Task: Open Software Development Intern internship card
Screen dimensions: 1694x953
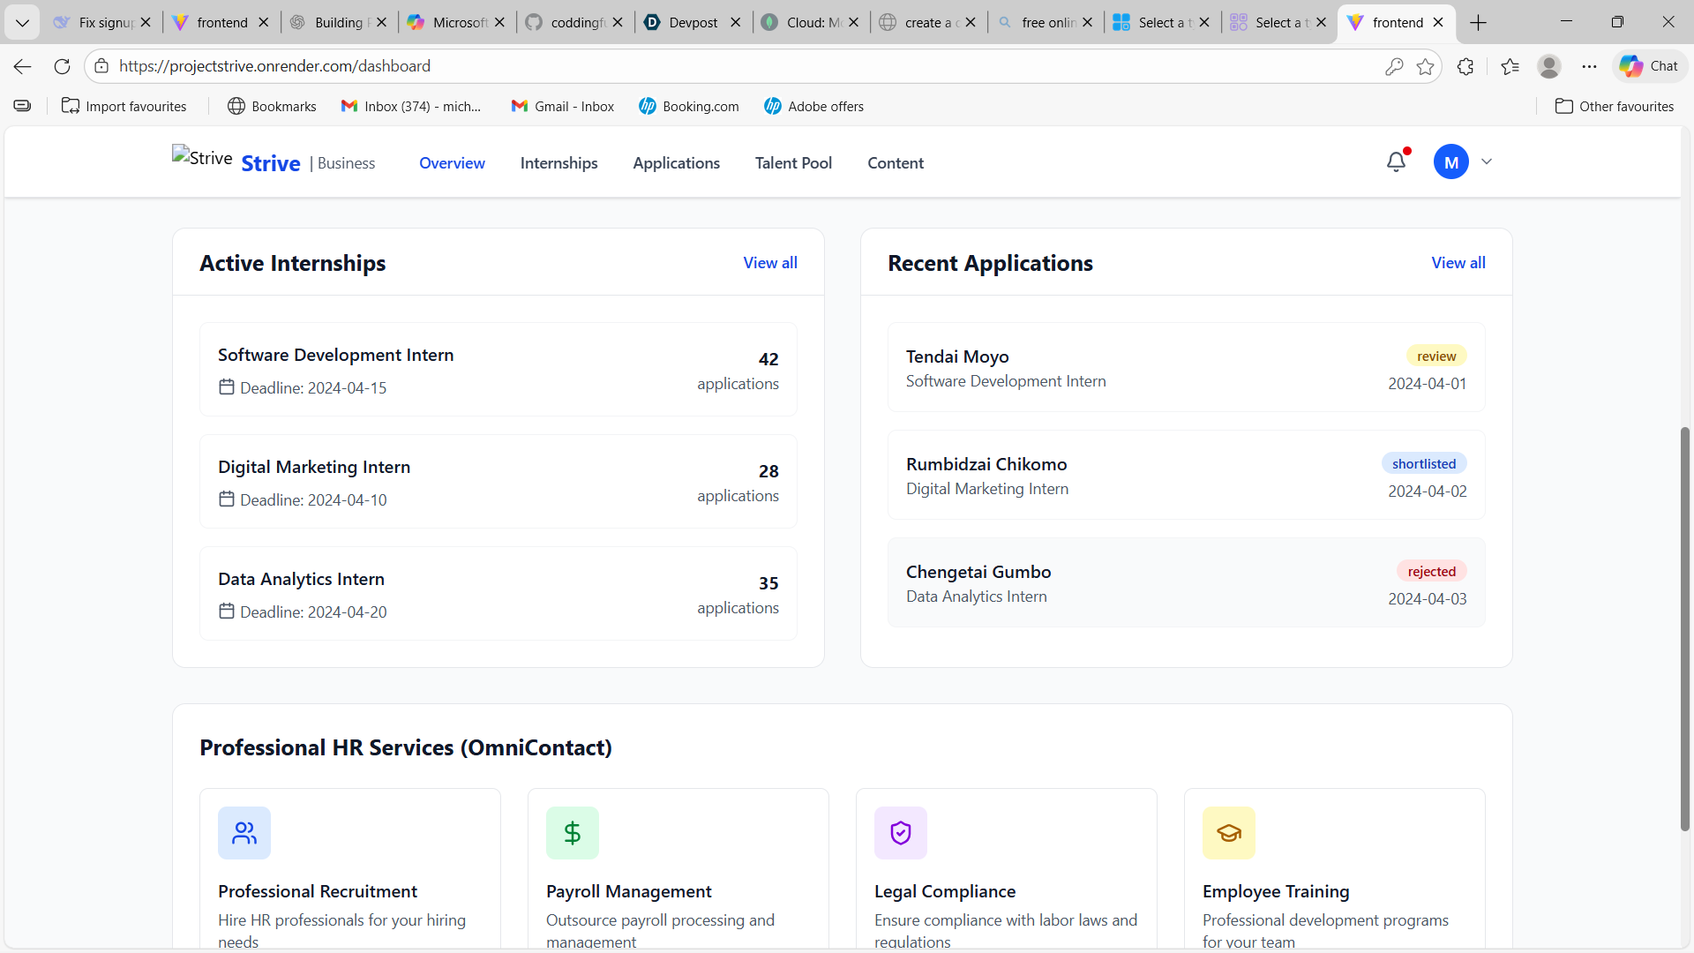Action: point(498,369)
